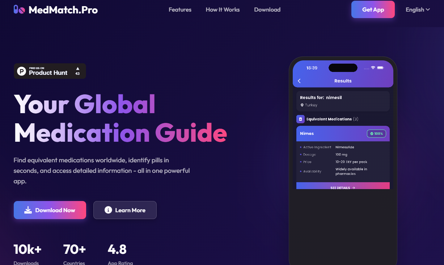The image size is (444, 265).
Task: Tap the back chevron in phone Results header
Action: pyautogui.click(x=299, y=81)
